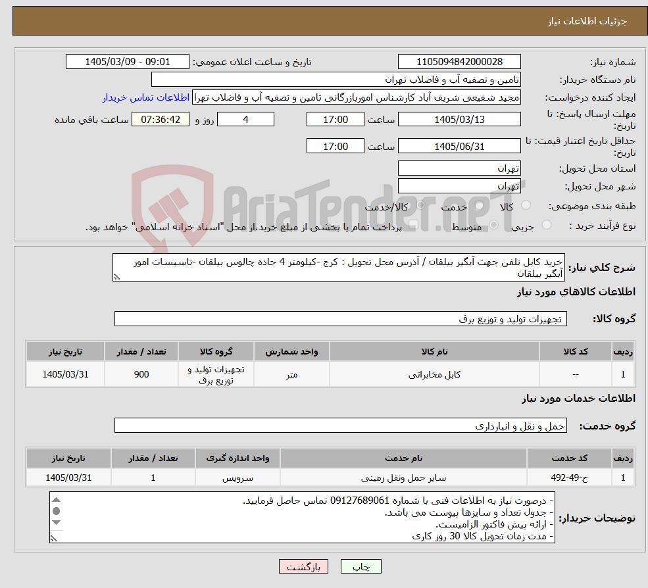Click the گروه کالا column header

pos(216,352)
